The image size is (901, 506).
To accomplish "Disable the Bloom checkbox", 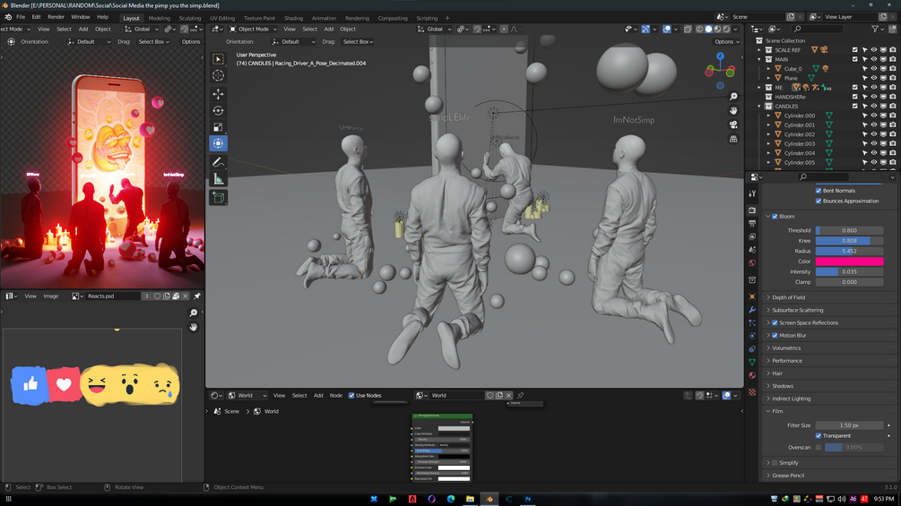I will coord(775,217).
